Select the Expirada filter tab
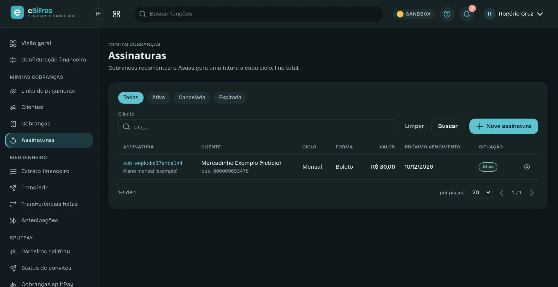 [x=230, y=98]
